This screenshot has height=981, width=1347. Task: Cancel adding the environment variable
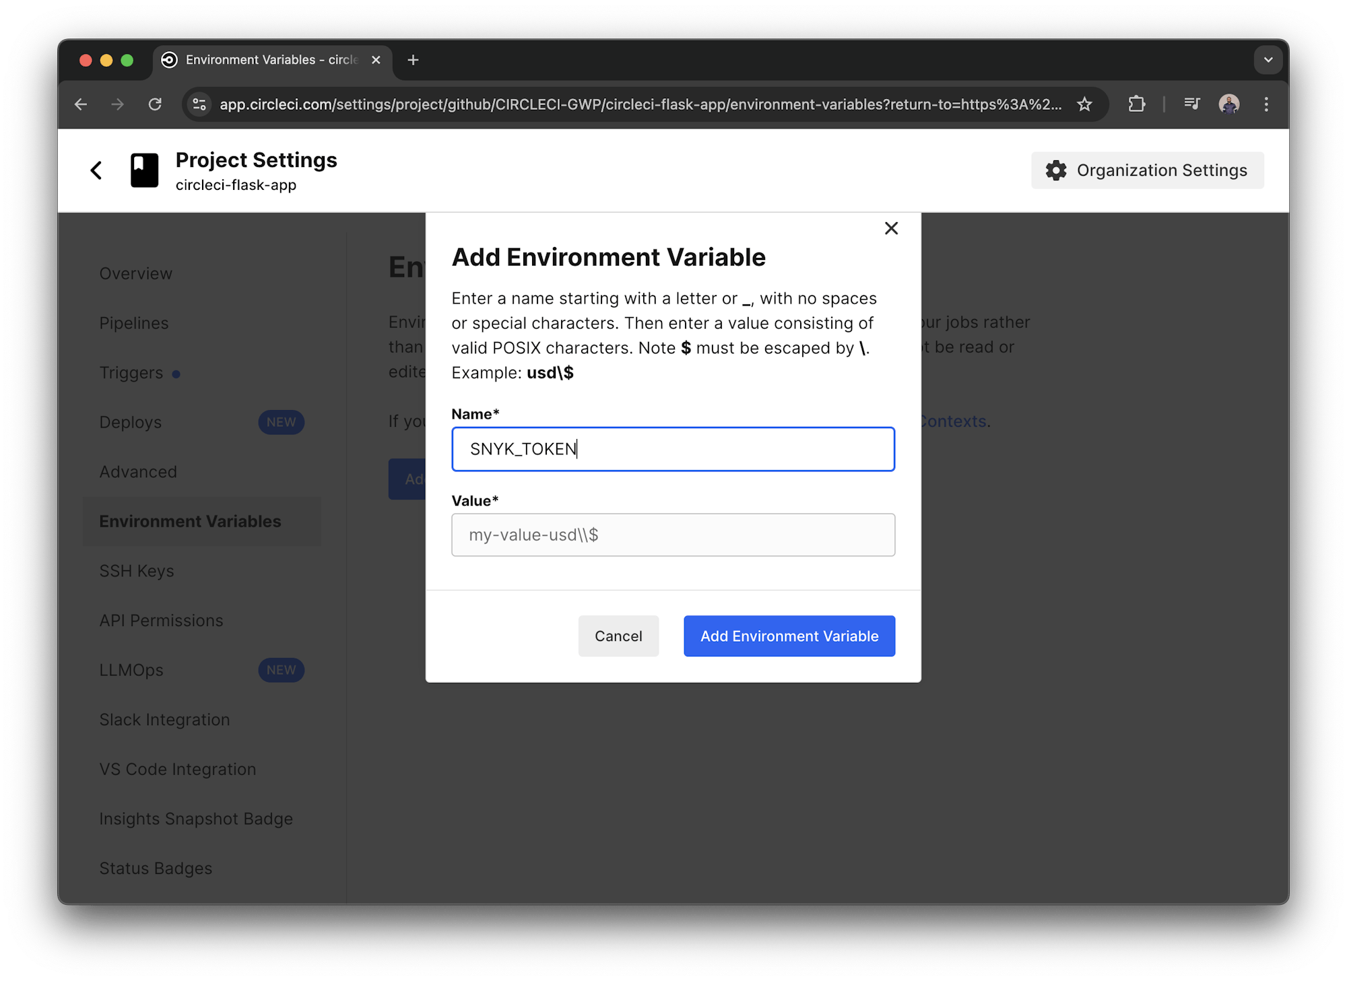click(618, 636)
